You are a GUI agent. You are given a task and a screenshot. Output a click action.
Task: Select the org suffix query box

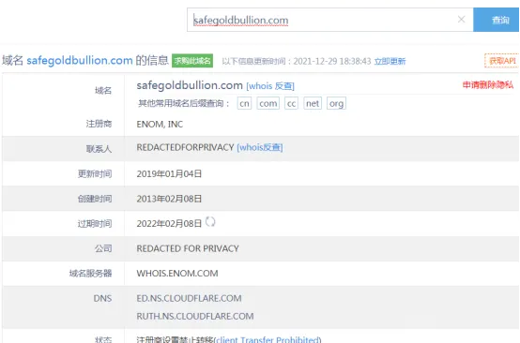coord(336,103)
